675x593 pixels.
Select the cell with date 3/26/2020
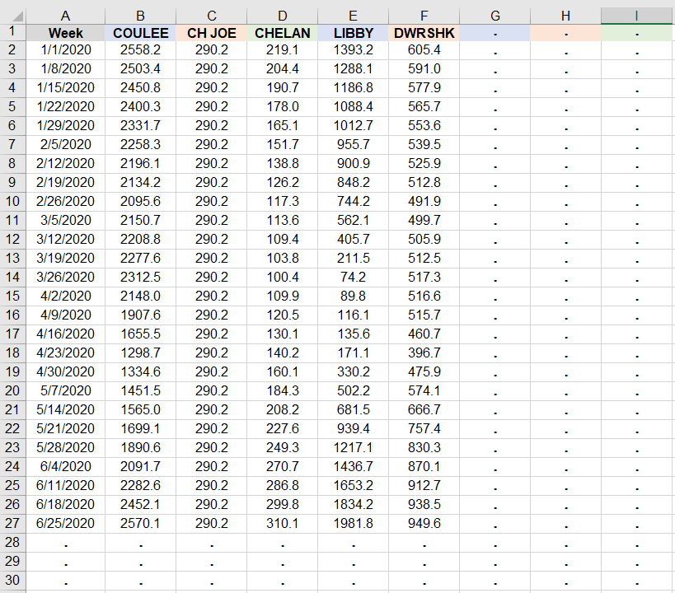(x=65, y=277)
